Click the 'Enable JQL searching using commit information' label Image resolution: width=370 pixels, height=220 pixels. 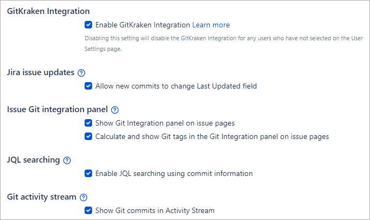174,173
